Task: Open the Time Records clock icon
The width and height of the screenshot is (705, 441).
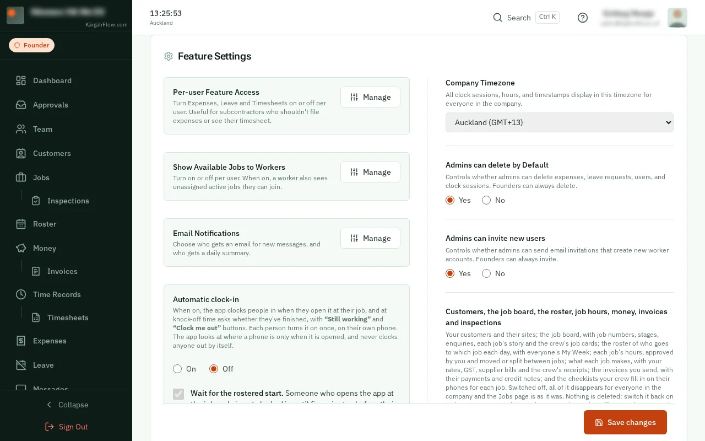Action: (21, 294)
